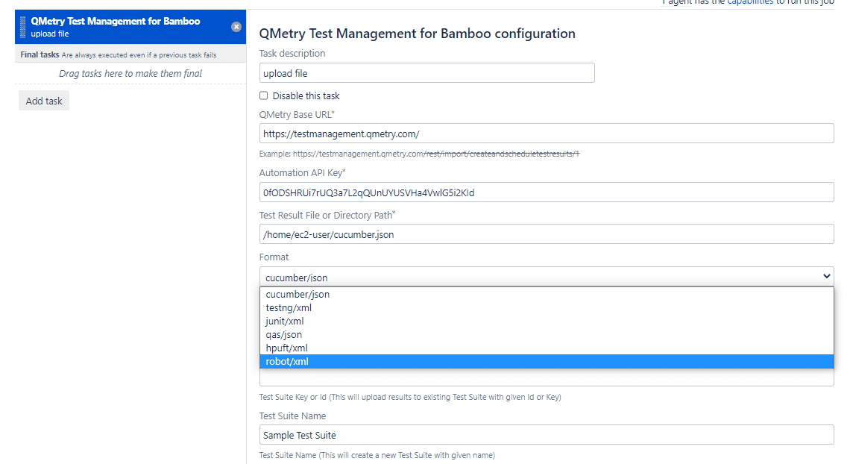Click the Task description input field
The height and width of the screenshot is (464, 850).
pos(426,73)
